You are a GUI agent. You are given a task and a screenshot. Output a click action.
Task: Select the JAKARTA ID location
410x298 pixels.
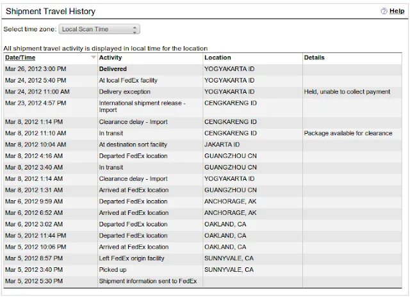tap(222, 145)
